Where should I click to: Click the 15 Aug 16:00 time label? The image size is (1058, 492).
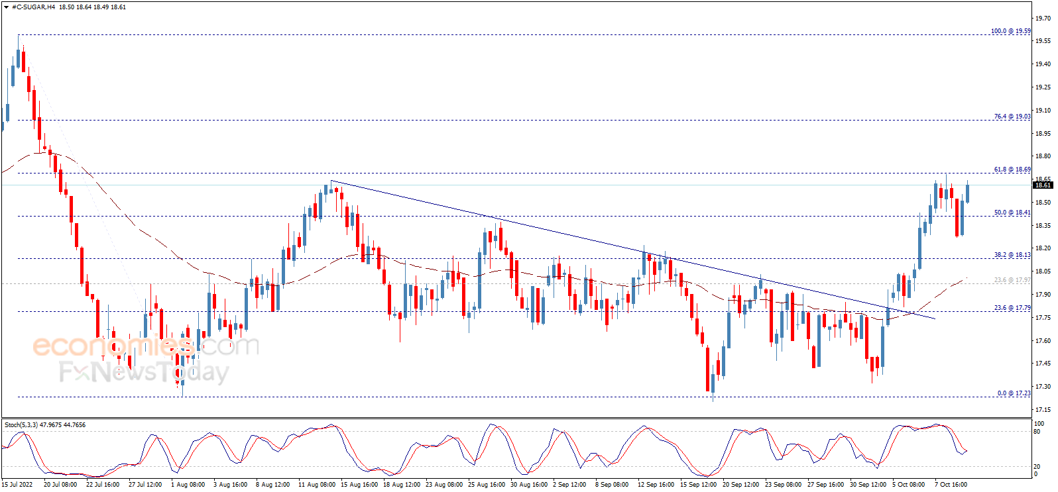tap(359, 485)
